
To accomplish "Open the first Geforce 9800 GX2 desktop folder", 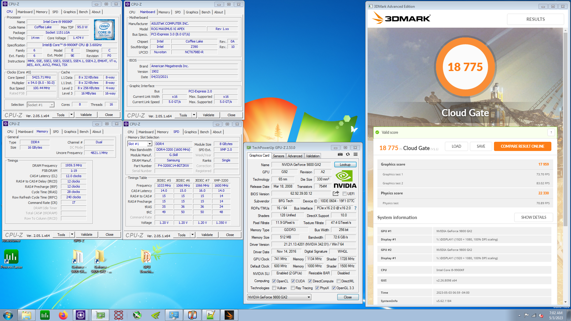I will [x=78, y=261].
